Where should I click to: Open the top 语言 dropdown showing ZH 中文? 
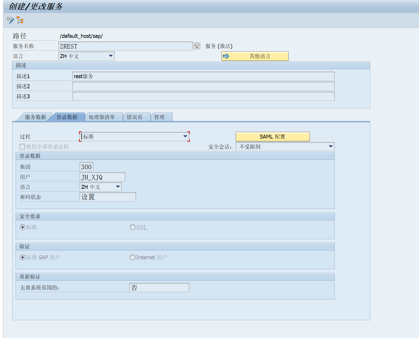tap(111, 56)
